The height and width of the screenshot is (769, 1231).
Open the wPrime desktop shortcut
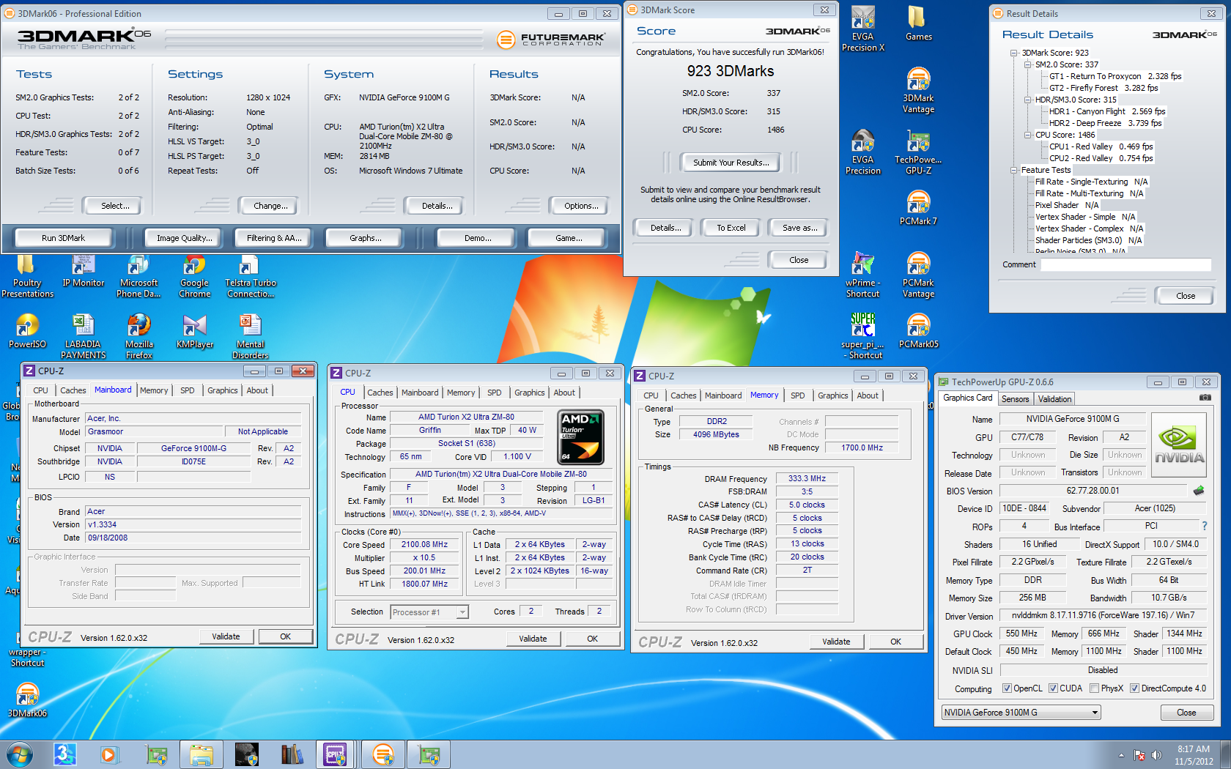point(862,275)
